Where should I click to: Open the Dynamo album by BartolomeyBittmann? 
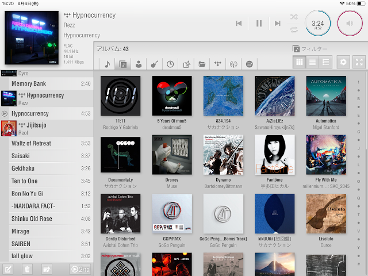(223, 155)
